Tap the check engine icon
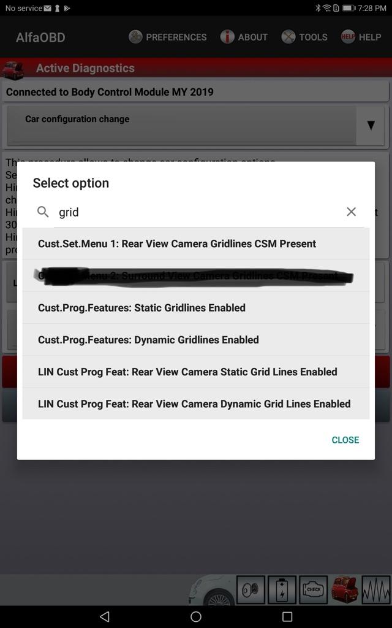The height and width of the screenshot is (628, 392). click(313, 589)
